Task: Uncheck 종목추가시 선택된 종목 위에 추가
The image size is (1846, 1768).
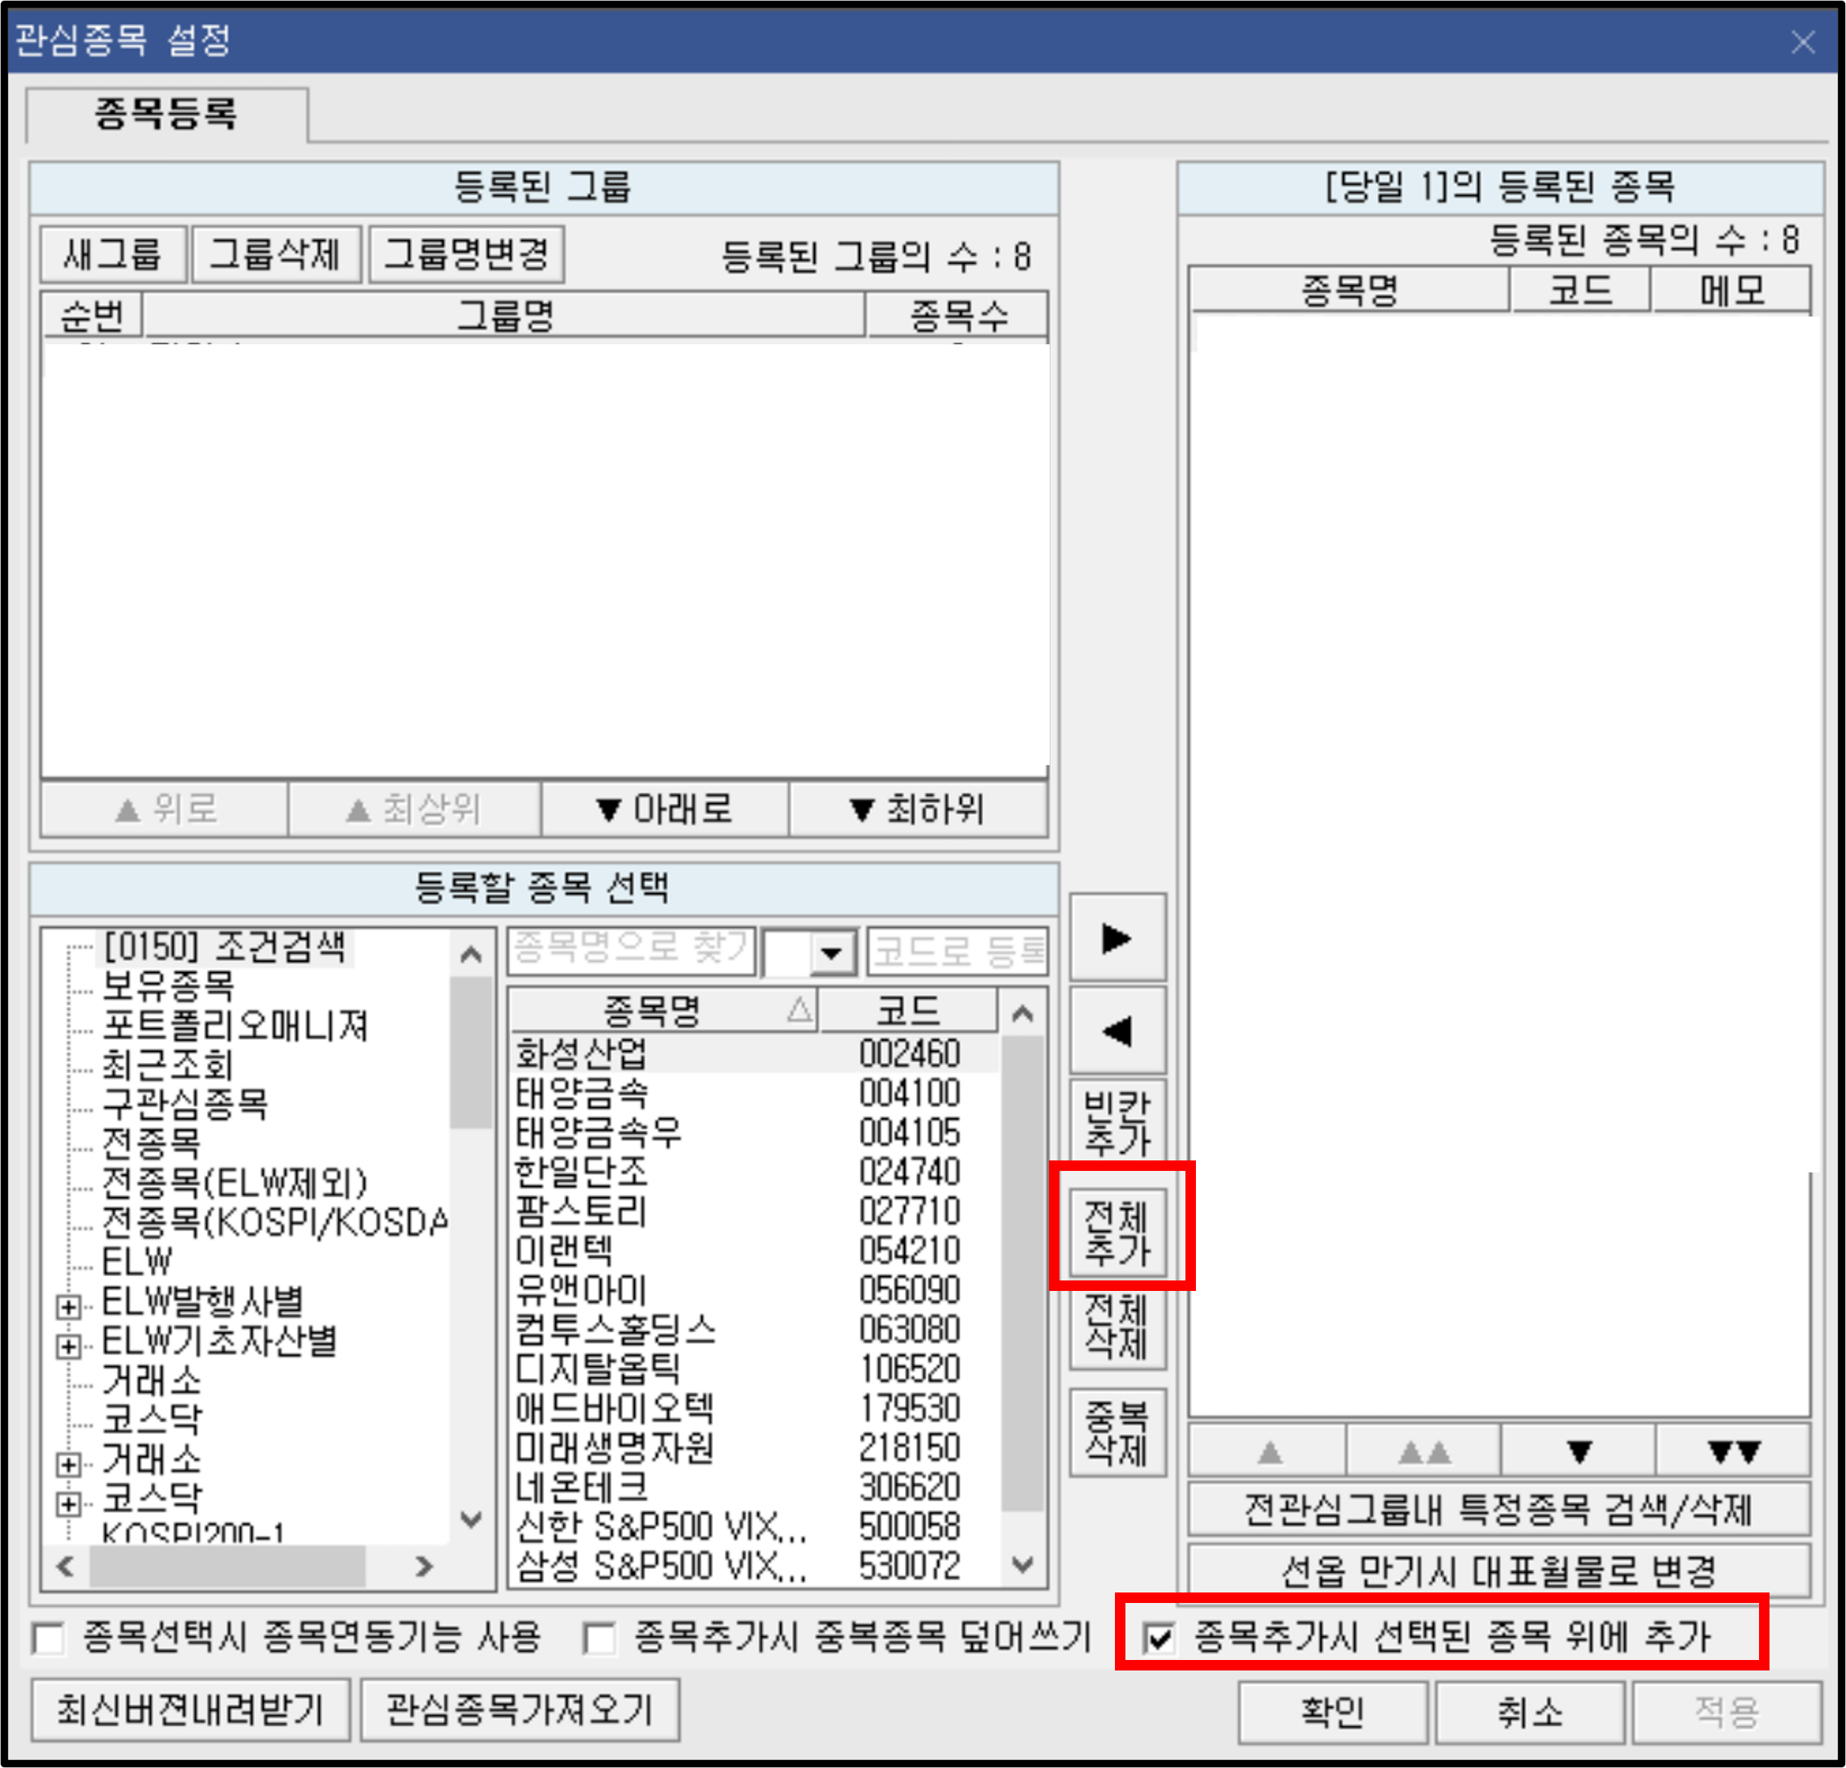Action: (x=1158, y=1638)
